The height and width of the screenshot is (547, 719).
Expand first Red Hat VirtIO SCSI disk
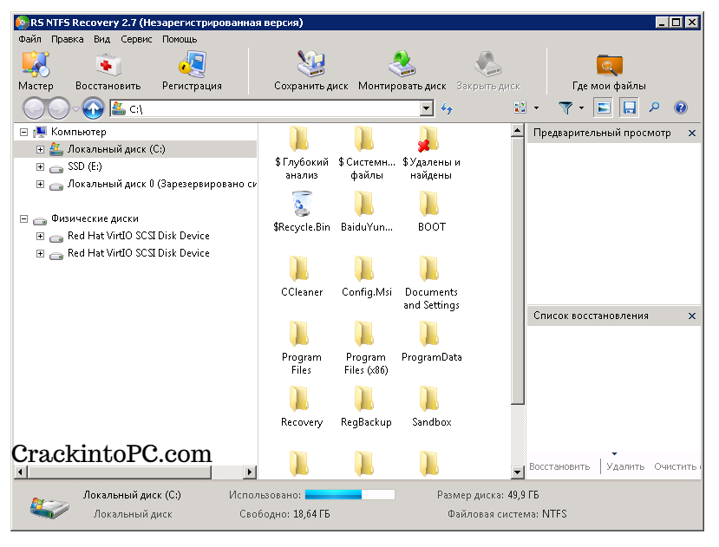click(41, 236)
